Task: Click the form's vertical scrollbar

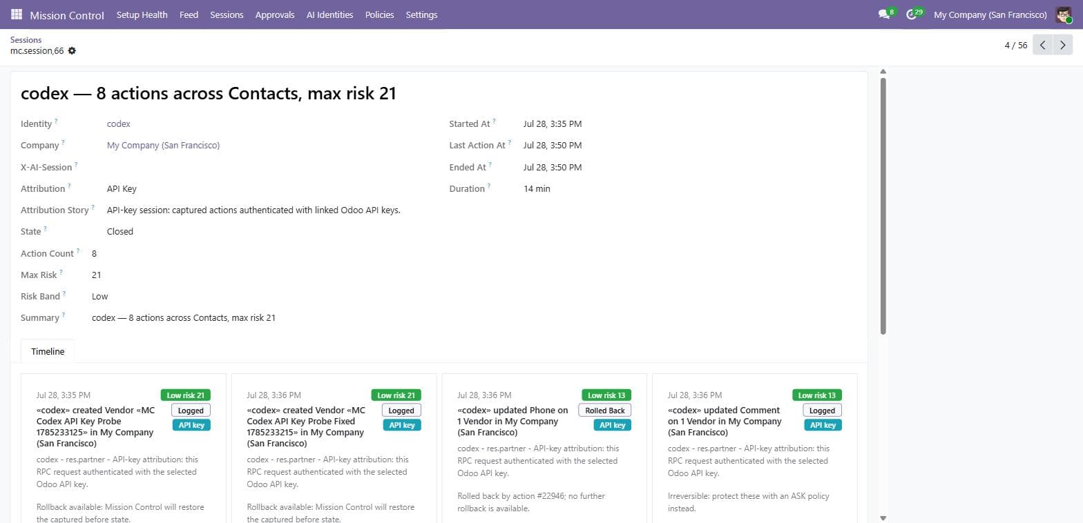Action: (883, 207)
